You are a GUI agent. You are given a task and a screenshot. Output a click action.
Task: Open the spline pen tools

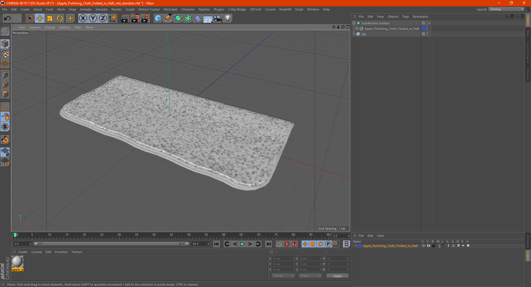tap(168, 18)
